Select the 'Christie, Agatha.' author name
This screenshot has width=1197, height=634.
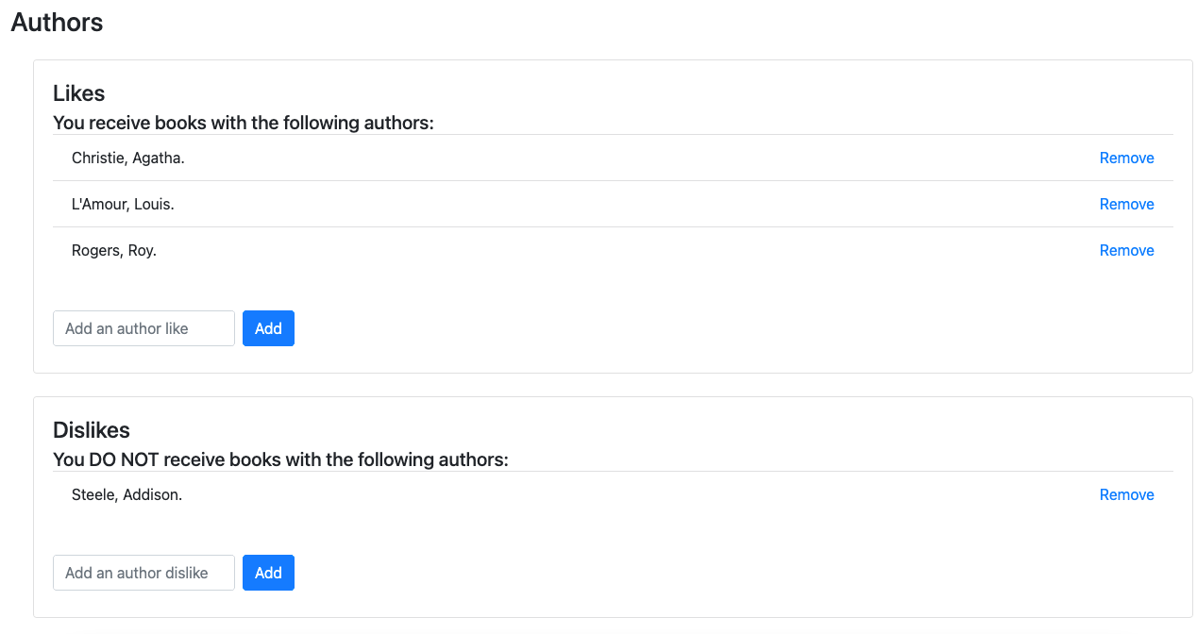[127, 158]
